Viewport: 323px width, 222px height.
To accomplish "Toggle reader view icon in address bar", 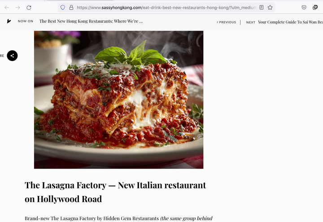I will click(262, 8).
